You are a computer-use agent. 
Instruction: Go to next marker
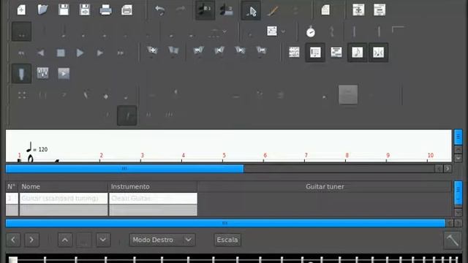[240, 50]
